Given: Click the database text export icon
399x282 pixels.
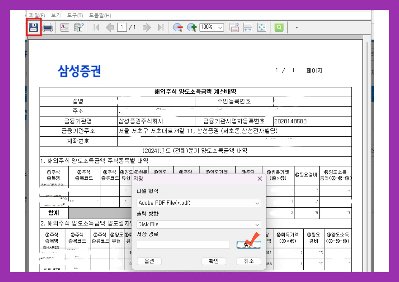Looking at the screenshot, I should [x=79, y=28].
